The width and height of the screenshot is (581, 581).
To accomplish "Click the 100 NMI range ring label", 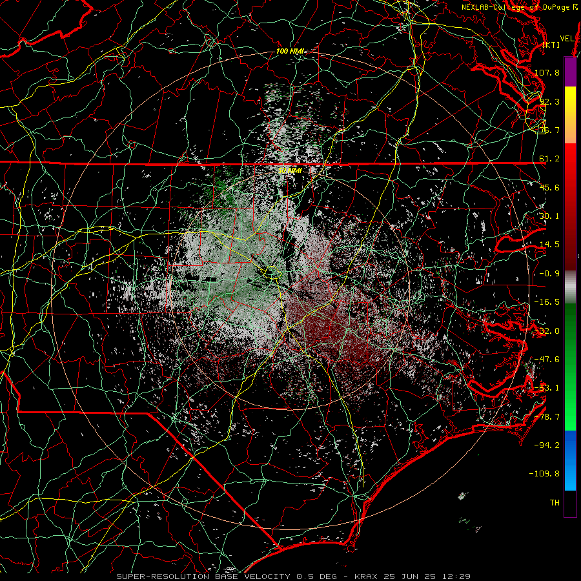I will point(289,51).
